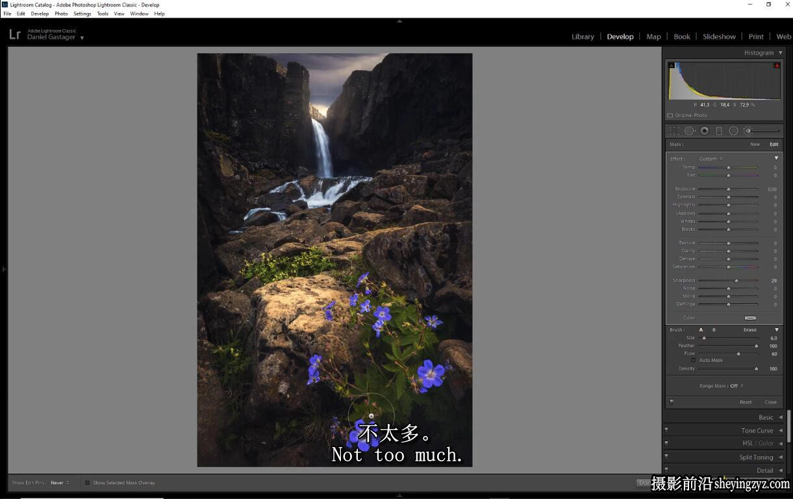The width and height of the screenshot is (793, 499).
Task: Select the Spot Removal tool
Action: (x=689, y=131)
